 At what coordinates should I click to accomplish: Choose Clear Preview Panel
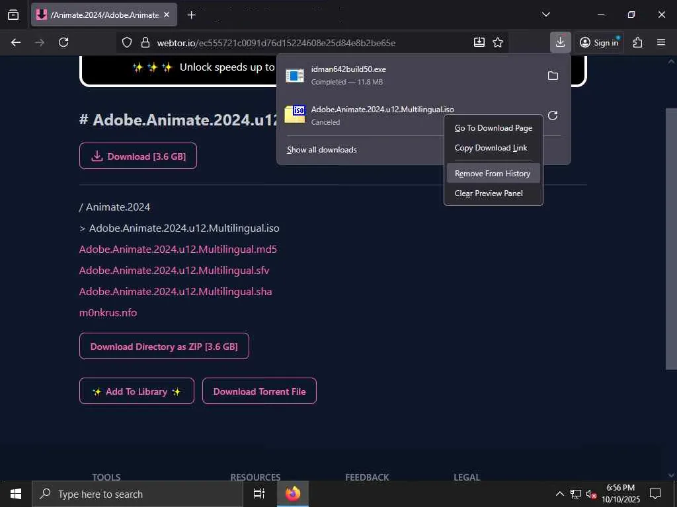click(493, 193)
